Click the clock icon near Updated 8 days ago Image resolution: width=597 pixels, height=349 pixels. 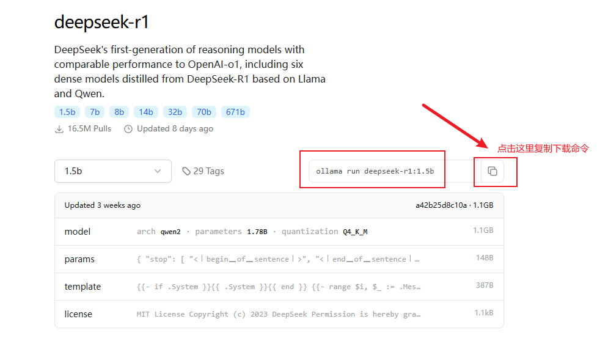point(128,129)
